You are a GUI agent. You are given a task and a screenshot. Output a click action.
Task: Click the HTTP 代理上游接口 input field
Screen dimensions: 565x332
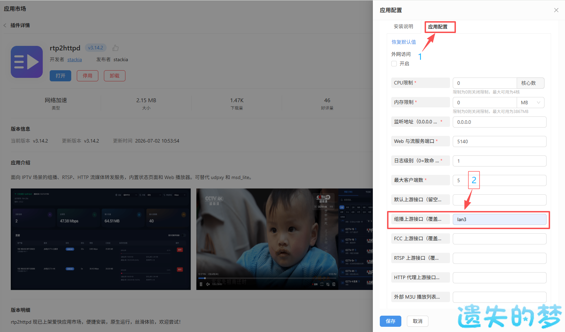[500, 278]
